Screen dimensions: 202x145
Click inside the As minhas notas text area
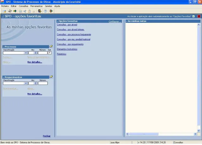click(x=161, y=78)
